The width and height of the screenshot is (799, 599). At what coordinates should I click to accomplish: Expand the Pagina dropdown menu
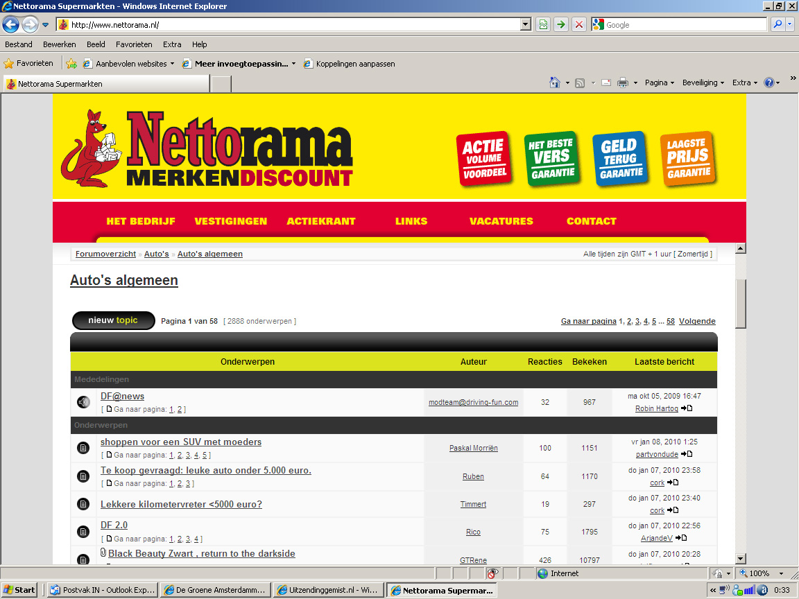coord(660,83)
